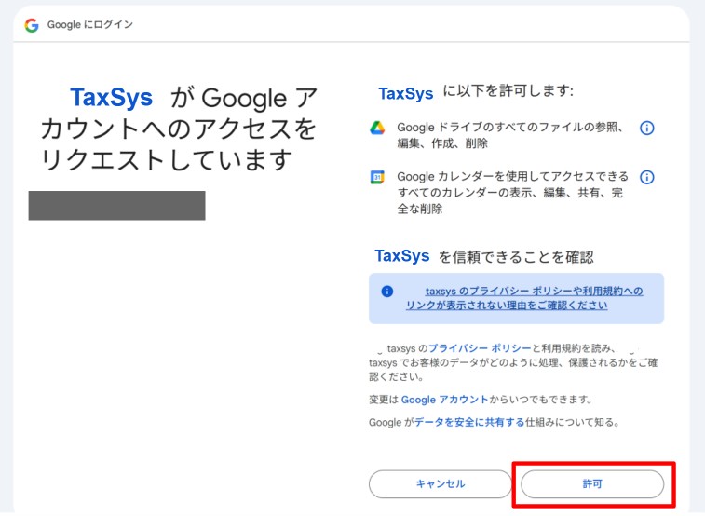The image size is (705, 516).
Task: Click からいつでもできます text
Action: (x=540, y=400)
